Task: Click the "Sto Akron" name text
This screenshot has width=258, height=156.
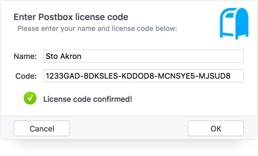Action: click(63, 56)
